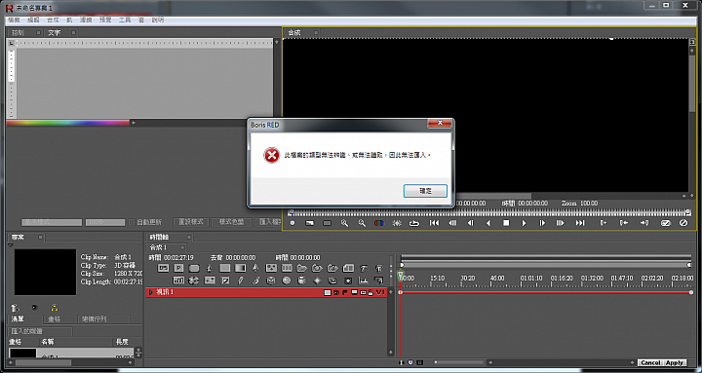
Task: Step forward one frame
Action: [542, 223]
